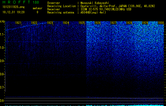
Task: Click the 1924 time marker
Action: point(66,23)
